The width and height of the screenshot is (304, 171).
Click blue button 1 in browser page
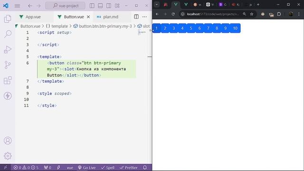coord(157,28)
